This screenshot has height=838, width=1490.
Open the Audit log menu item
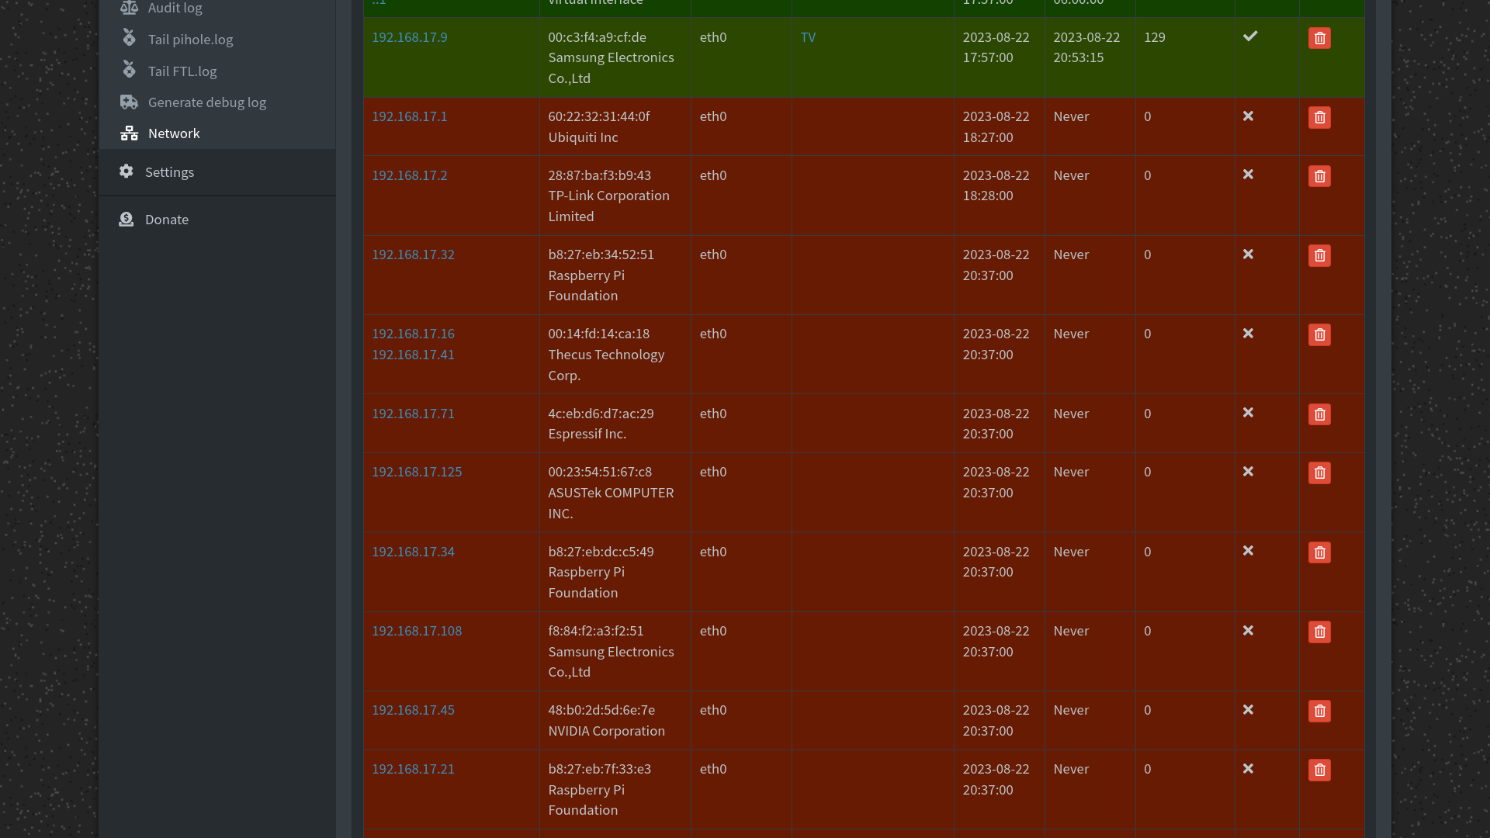pos(175,8)
